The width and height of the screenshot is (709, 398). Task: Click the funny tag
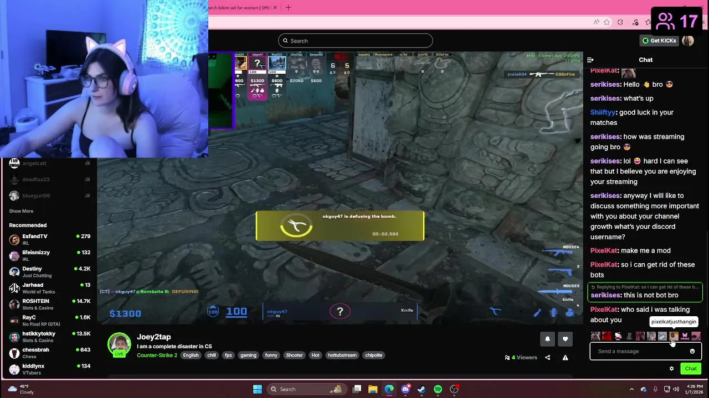point(271,355)
